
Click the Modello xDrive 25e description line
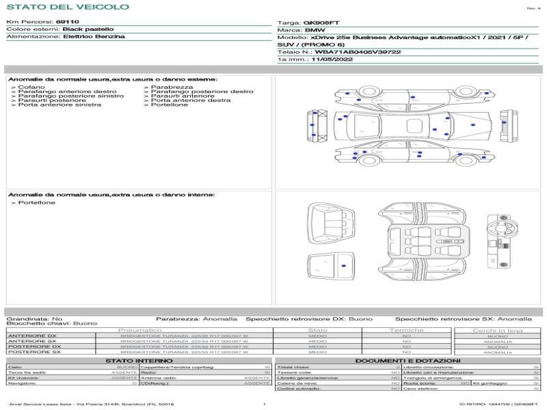tap(403, 41)
